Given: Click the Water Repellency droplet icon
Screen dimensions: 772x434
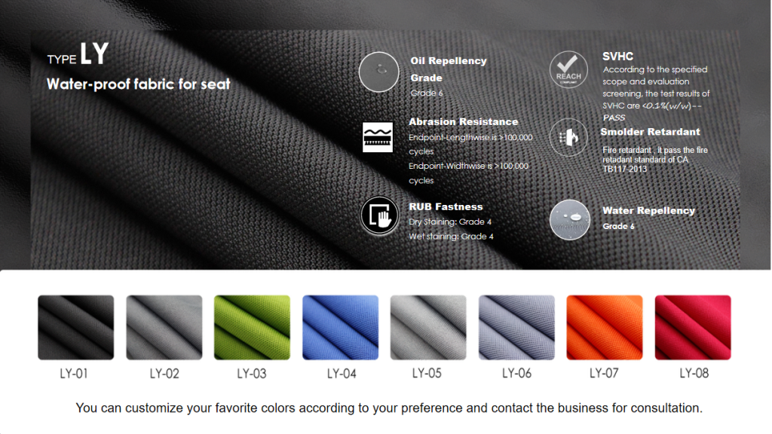Looking at the screenshot, I should tap(570, 219).
